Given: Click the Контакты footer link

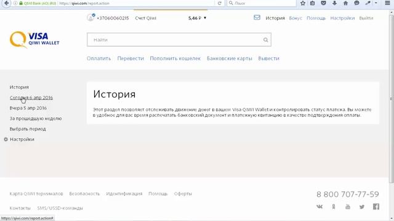Looking at the screenshot, I should (x=20, y=208).
